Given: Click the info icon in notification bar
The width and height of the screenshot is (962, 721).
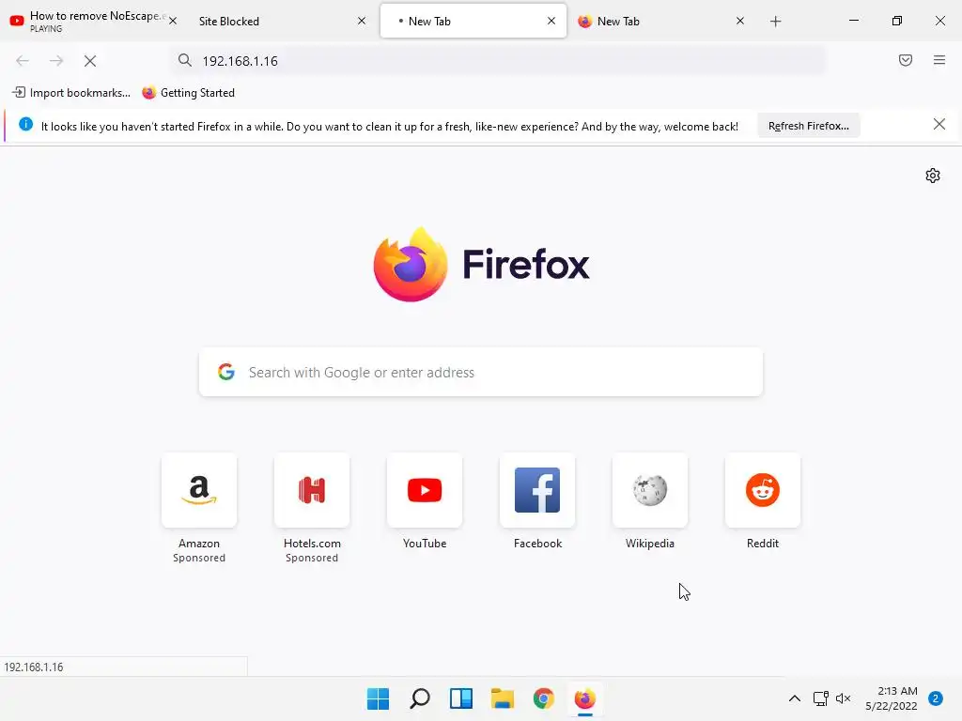Looking at the screenshot, I should coord(25,124).
